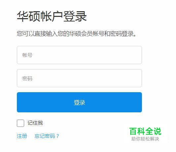Enable remember me via the square checkbox

tap(21, 123)
